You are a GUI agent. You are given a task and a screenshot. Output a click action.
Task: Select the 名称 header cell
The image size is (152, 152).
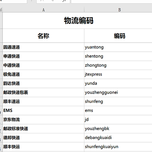[x=43, y=36]
